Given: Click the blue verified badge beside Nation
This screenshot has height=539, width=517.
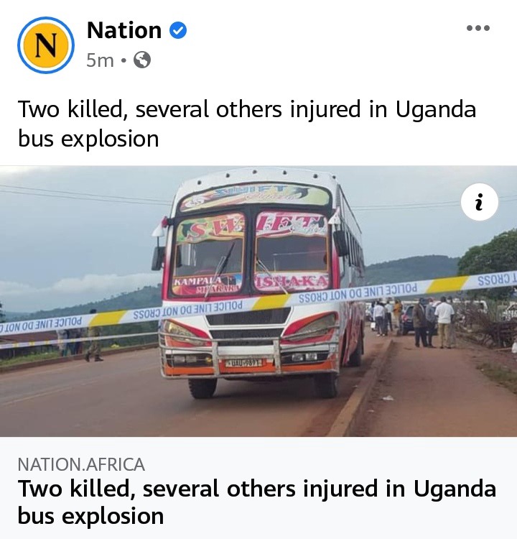Looking at the screenshot, I should 178,30.
